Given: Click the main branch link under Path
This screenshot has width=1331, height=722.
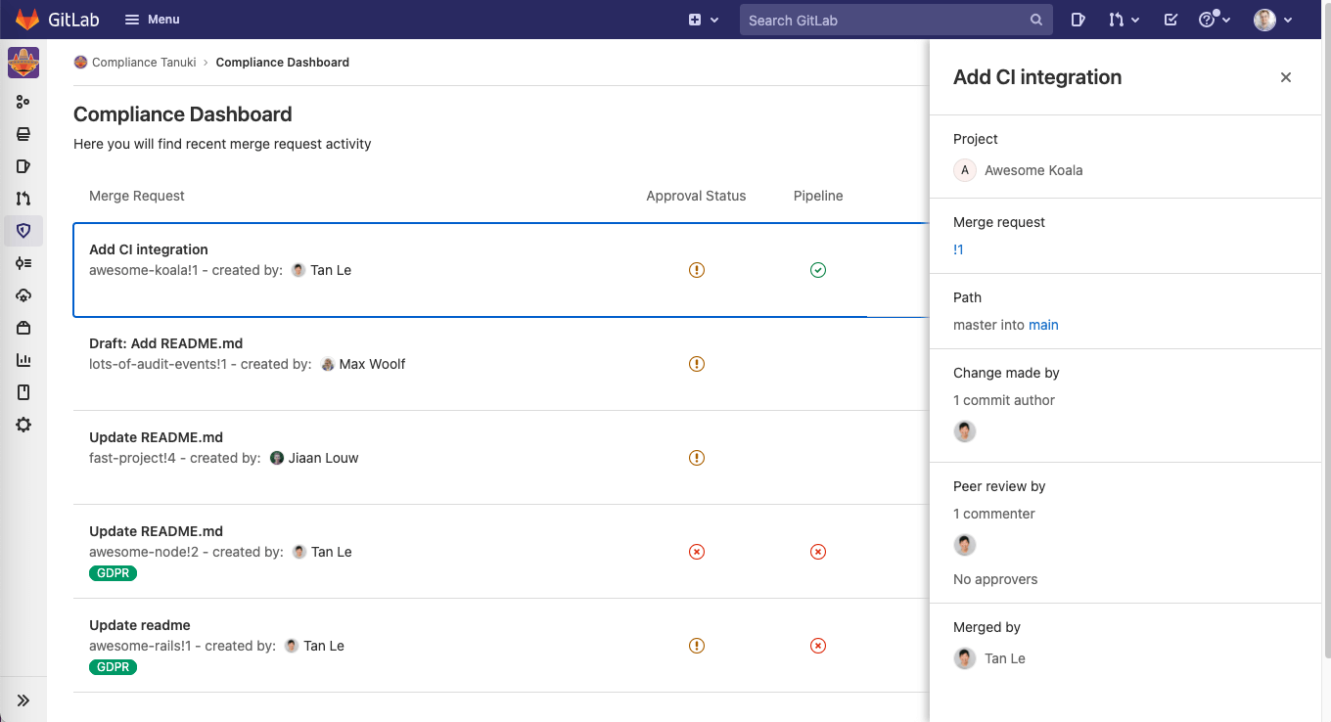Looking at the screenshot, I should (1043, 325).
